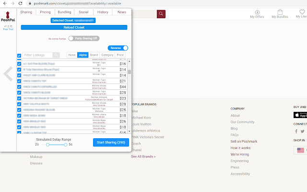Click the listings scrollbar thumb
Screen dimensions: 307x192
coord(129,72)
